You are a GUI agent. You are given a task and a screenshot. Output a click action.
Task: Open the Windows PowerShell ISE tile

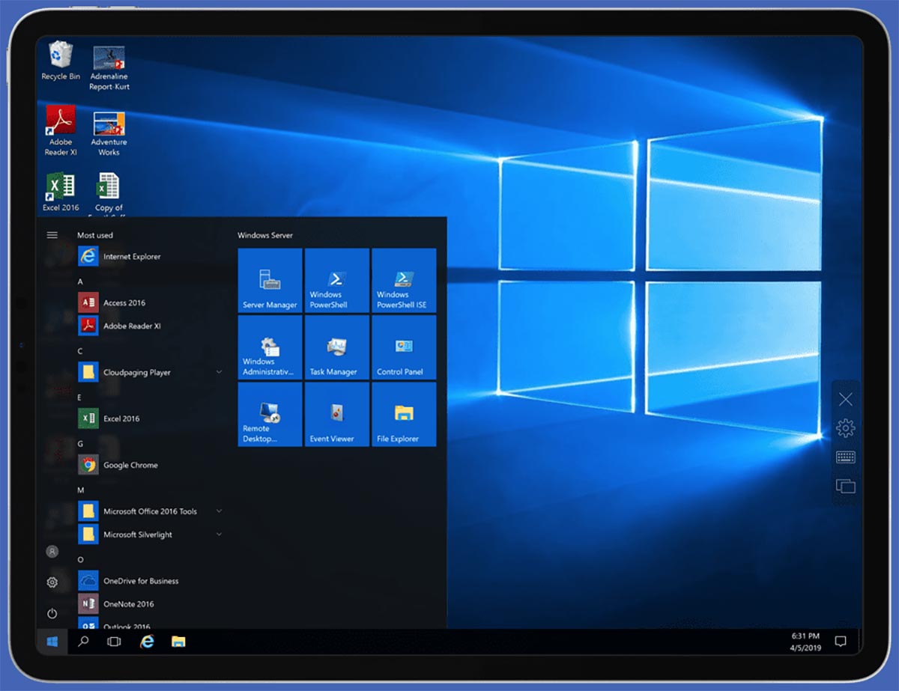404,281
